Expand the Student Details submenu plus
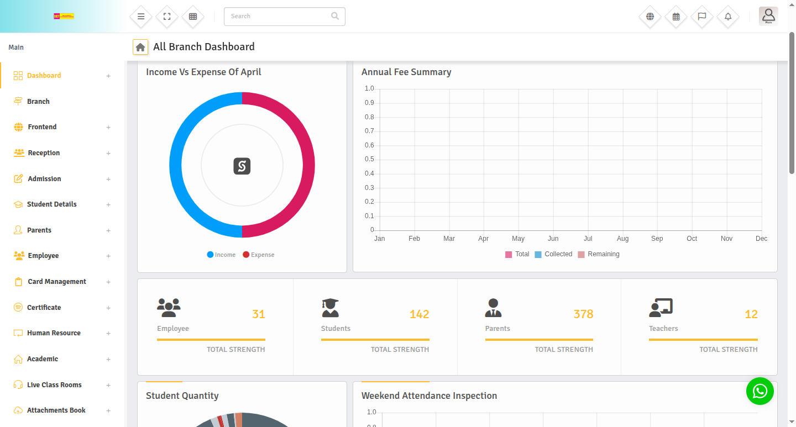Viewport: 796px width, 427px height. [x=108, y=204]
